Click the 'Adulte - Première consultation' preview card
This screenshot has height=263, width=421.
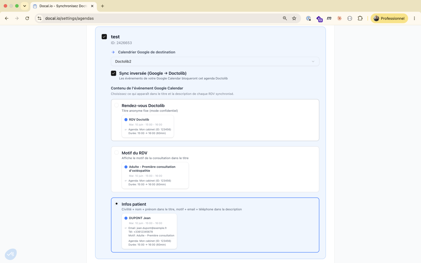(x=155, y=175)
